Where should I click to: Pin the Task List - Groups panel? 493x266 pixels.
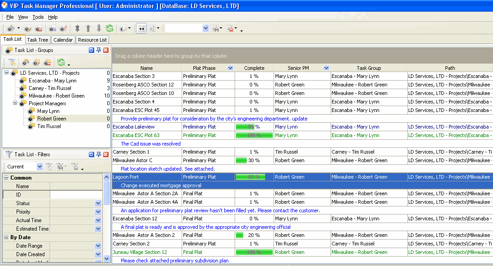(x=99, y=50)
